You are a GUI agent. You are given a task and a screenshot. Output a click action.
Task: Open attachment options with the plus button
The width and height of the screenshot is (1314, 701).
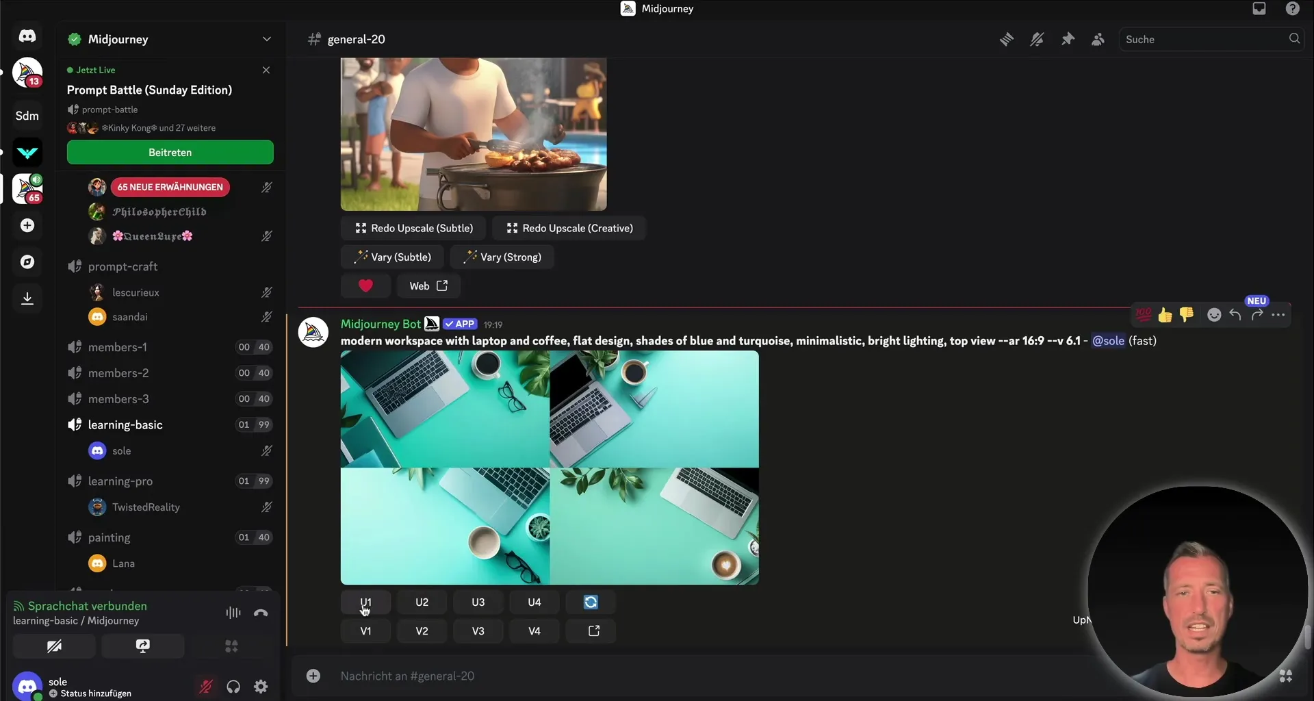tap(313, 676)
